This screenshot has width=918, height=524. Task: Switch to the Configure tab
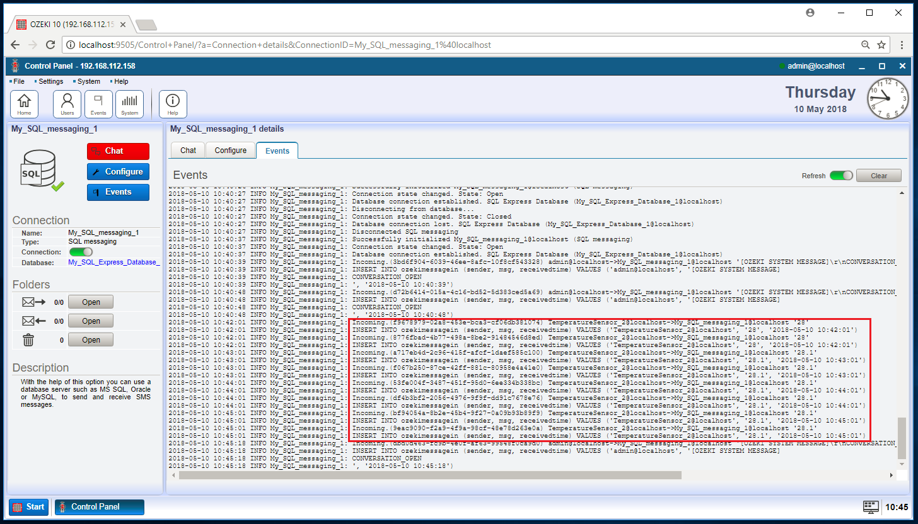pyautogui.click(x=230, y=151)
